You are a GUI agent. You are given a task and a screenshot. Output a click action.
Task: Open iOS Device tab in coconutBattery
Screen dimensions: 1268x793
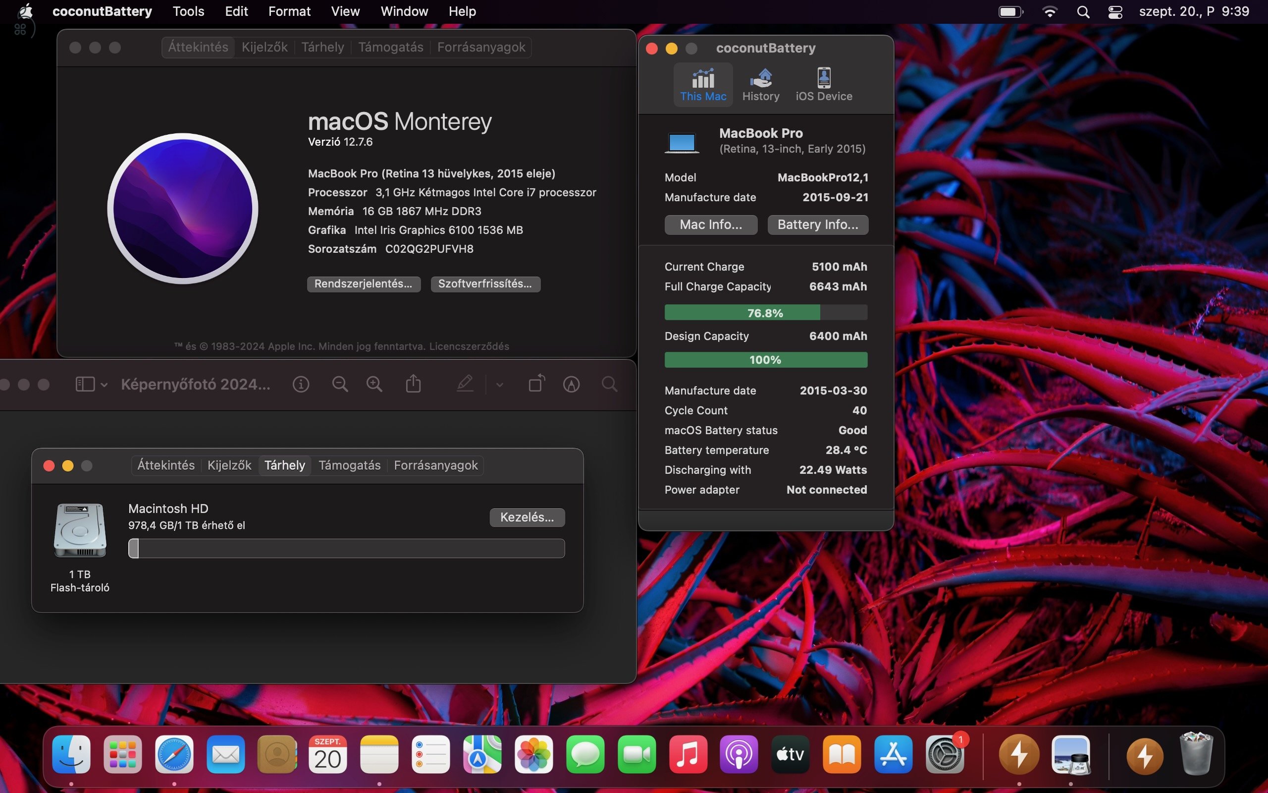click(x=824, y=84)
